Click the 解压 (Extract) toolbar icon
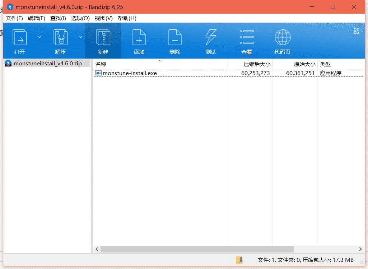368x269 pixels. 60,38
